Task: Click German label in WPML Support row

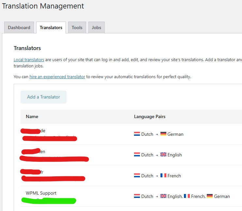Action: (222, 196)
